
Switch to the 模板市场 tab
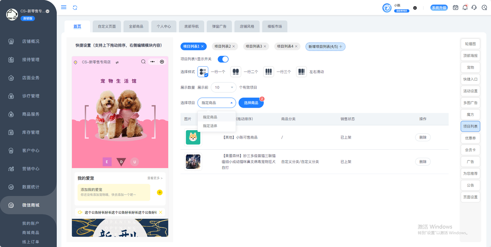pos(275,26)
